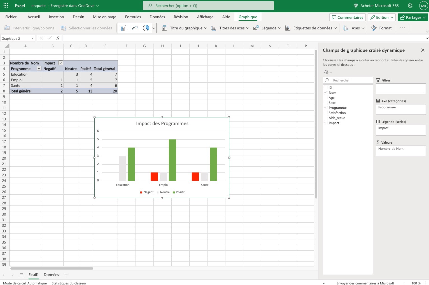Uncheck the Nom field checkbox
The image size is (429, 285).
(x=326, y=92)
